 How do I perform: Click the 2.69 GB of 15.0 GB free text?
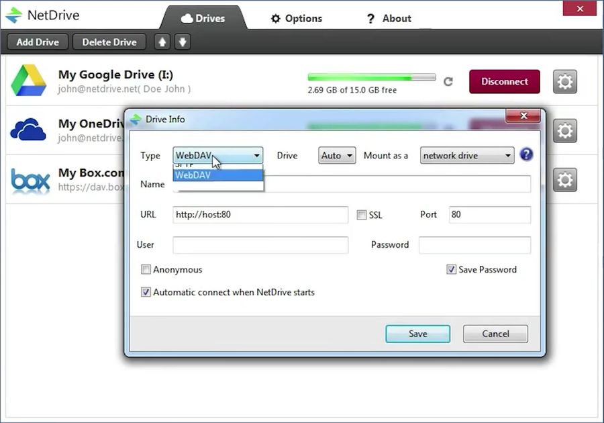(352, 90)
